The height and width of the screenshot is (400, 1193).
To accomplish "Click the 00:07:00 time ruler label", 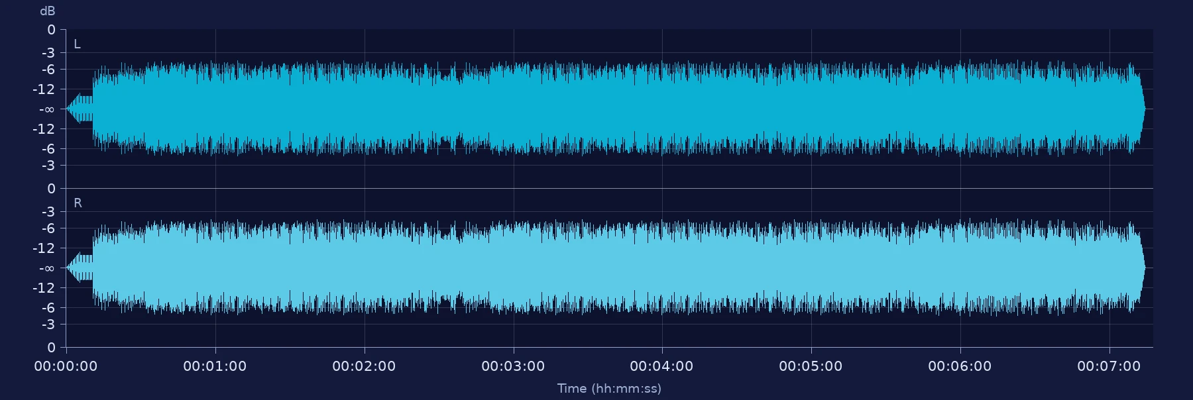I will [x=1109, y=366].
